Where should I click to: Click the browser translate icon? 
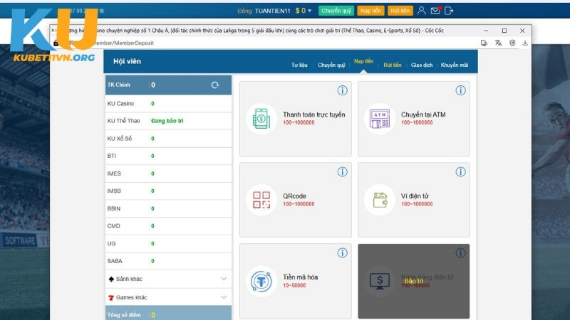tap(498, 43)
